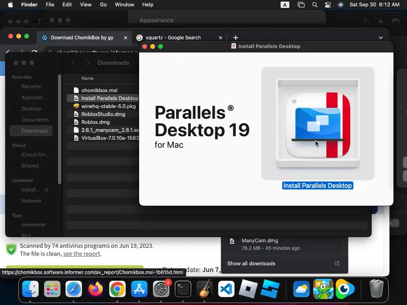Open Recents in Finder sidebar
The image size is (407, 305).
(x=31, y=86)
